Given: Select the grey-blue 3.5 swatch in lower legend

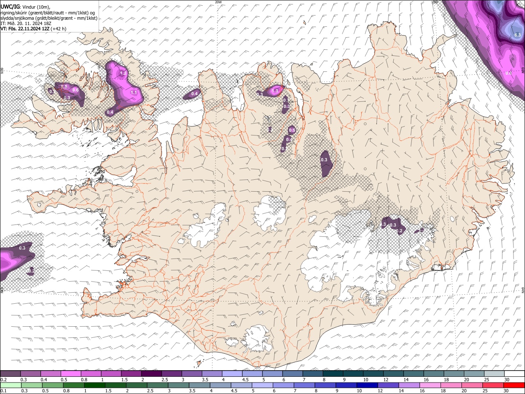Looking at the screenshot, I should click(199, 385).
